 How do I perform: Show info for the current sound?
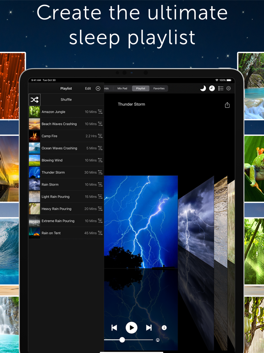(164, 327)
